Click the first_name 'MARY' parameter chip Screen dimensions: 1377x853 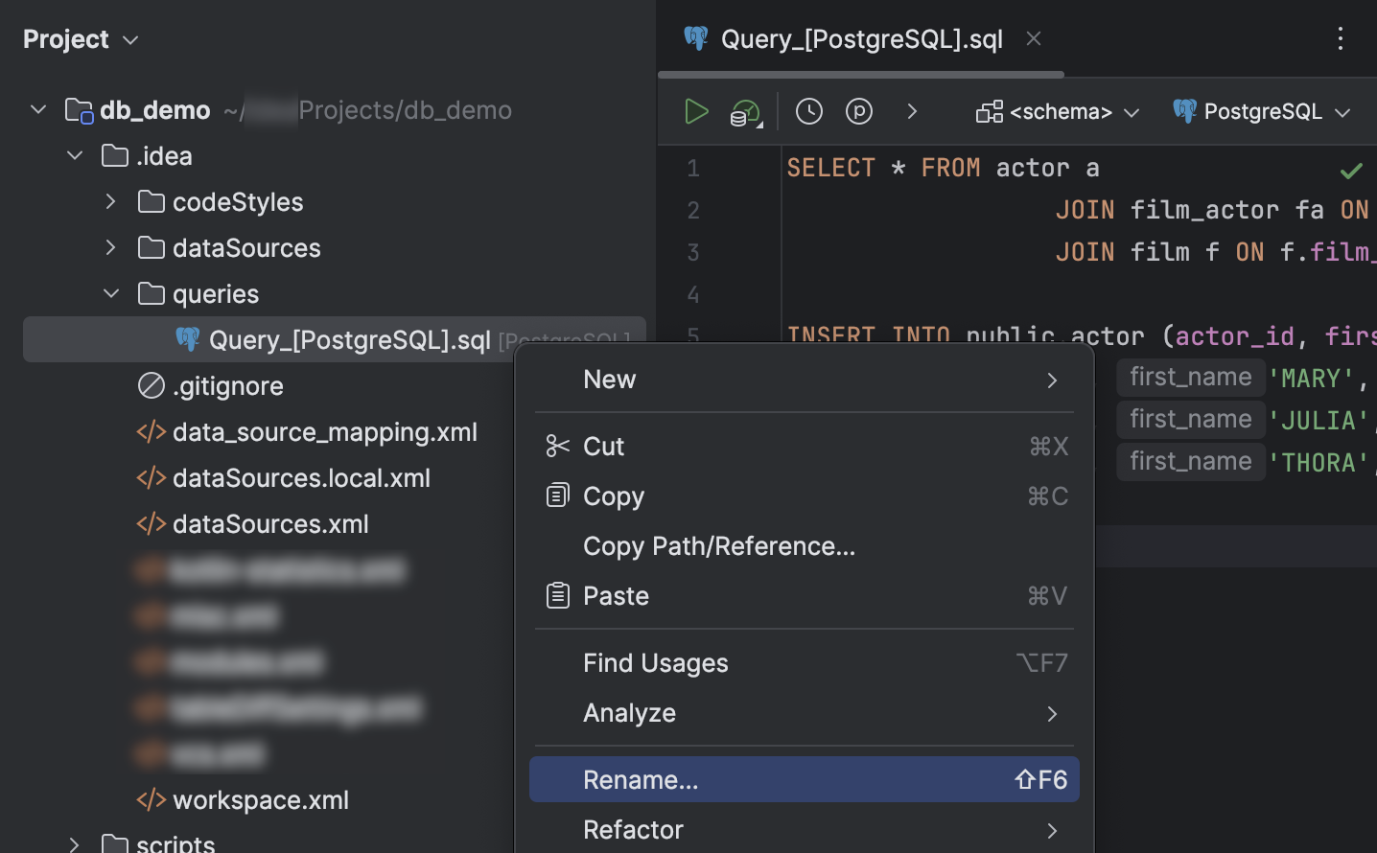click(1190, 377)
